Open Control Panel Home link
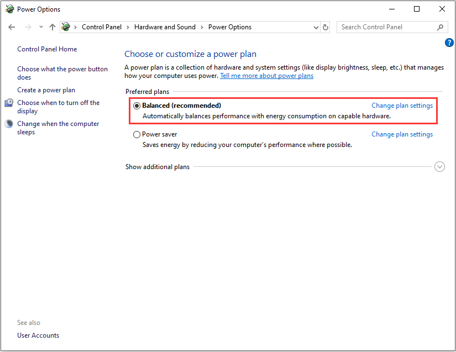 pyautogui.click(x=47, y=49)
